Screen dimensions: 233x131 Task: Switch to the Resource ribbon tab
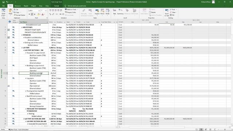(x=18, y=6)
